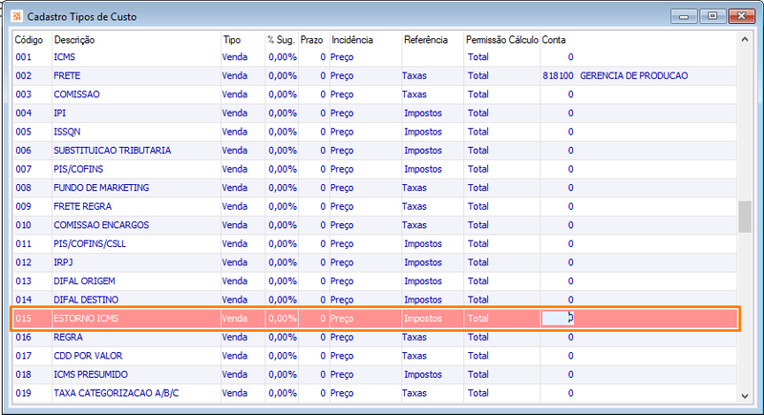Click 0,00% value in IPI row
Screen dimensions: 764x415
tap(282, 113)
